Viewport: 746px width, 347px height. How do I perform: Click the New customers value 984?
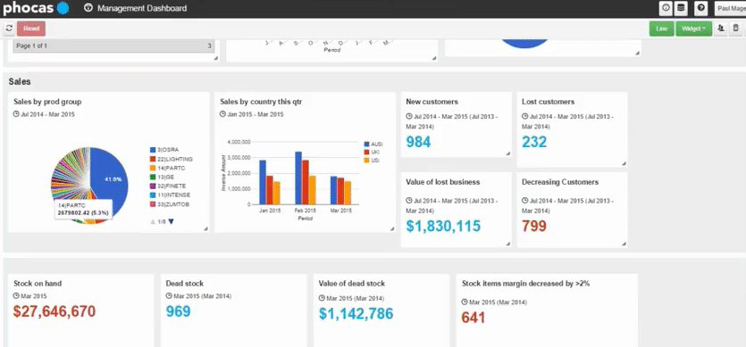coord(419,142)
